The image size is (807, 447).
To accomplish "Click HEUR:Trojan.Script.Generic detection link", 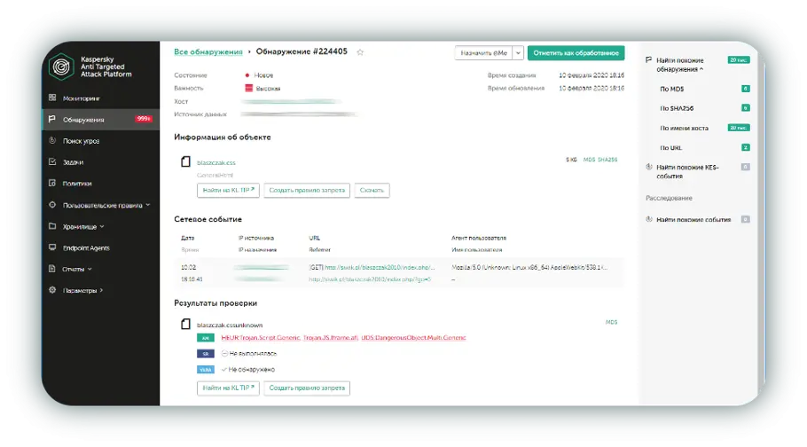I will pos(261,338).
